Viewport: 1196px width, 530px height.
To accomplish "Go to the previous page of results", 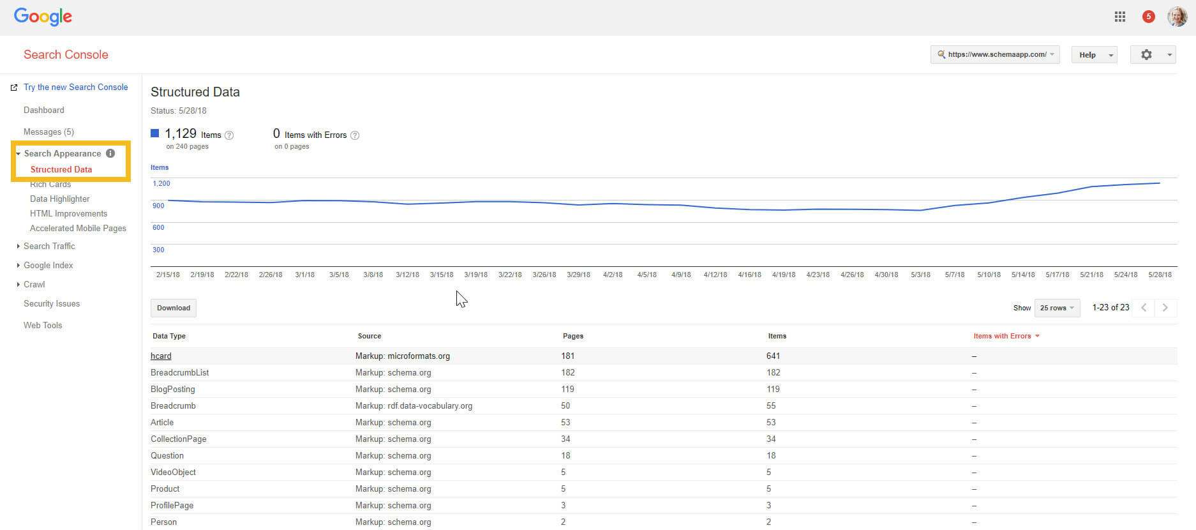I will click(x=1144, y=308).
